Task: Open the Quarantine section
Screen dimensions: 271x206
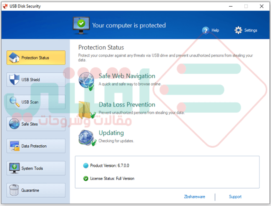Action: point(36,190)
